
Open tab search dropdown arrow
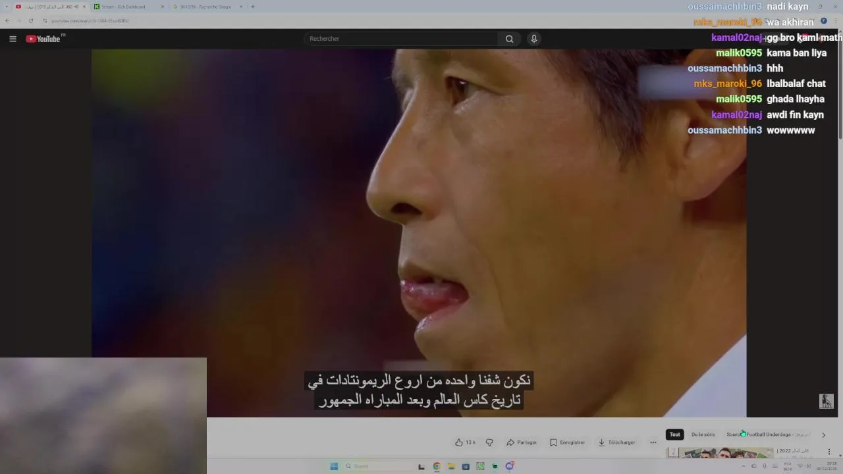(x=5, y=7)
